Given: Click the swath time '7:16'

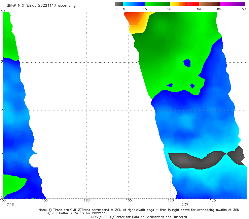Looking at the screenshot, I should 10,205.
